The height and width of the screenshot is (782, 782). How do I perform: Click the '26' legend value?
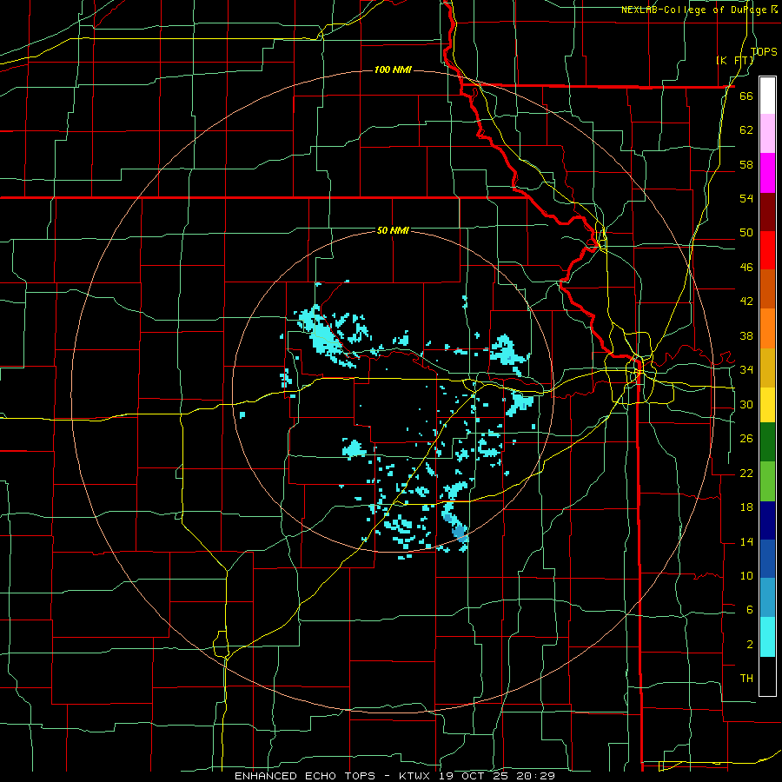point(746,439)
